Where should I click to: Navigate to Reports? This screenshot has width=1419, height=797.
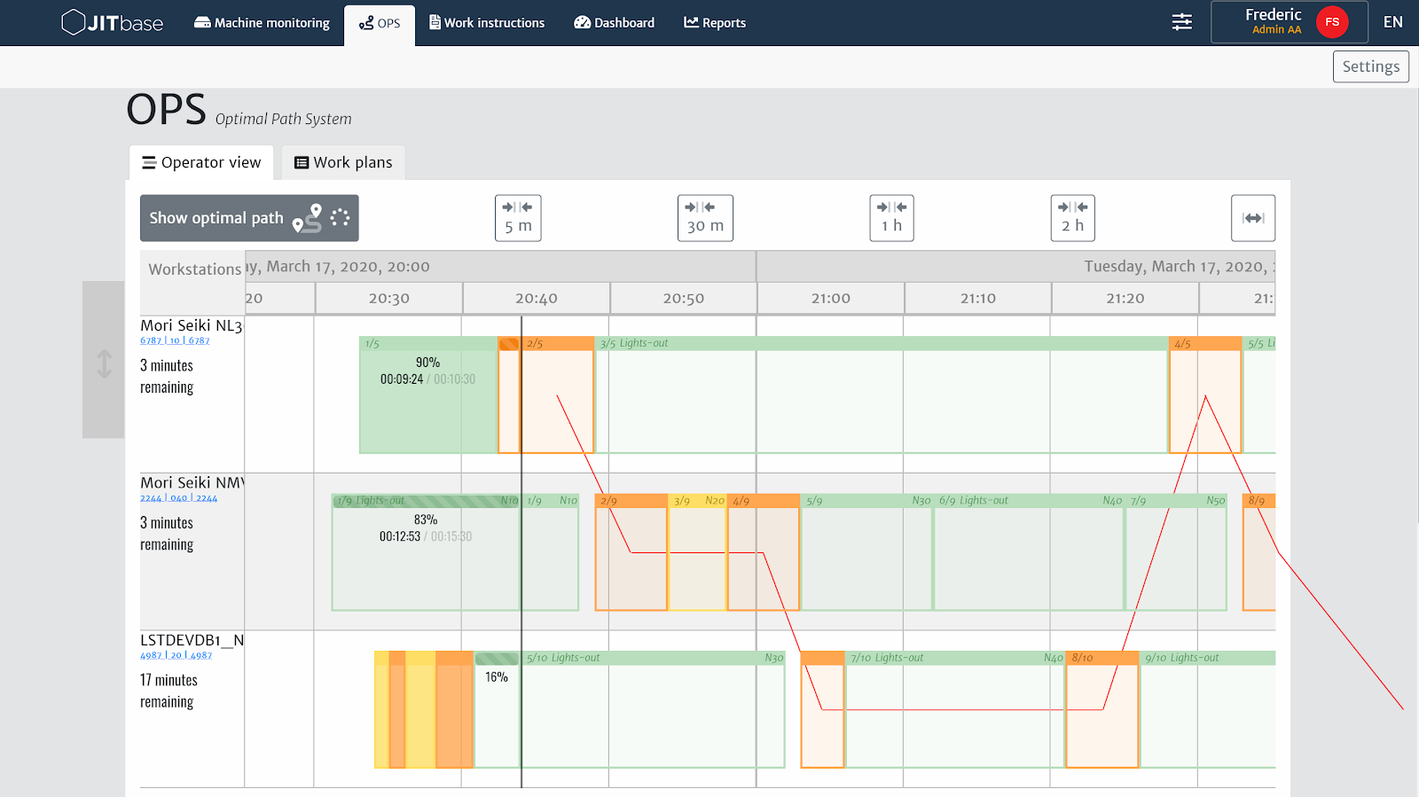715,23
